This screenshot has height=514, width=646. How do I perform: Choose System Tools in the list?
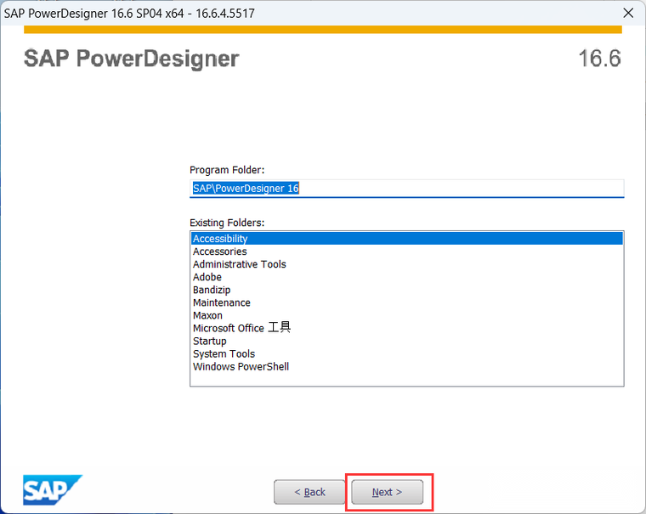pyautogui.click(x=406, y=353)
